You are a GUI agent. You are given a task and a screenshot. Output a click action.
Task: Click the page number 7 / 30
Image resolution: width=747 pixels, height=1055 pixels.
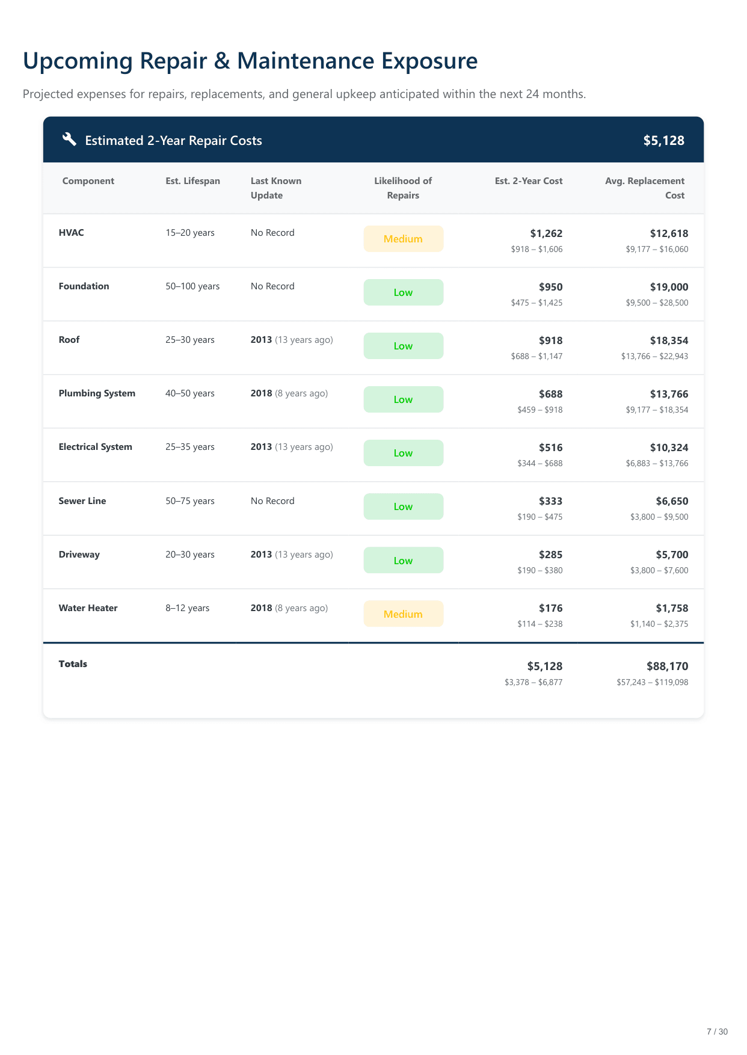pyautogui.click(x=717, y=1032)
